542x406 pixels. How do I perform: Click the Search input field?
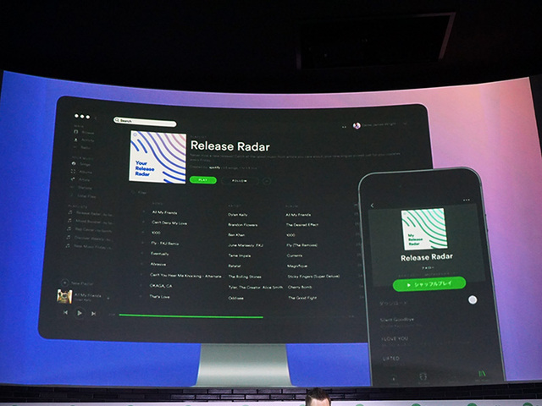(x=145, y=121)
